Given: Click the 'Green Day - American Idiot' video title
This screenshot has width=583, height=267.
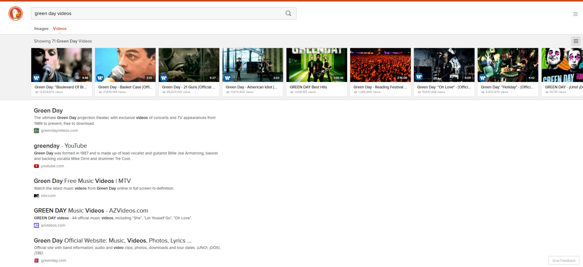Looking at the screenshot, I should 252,87.
